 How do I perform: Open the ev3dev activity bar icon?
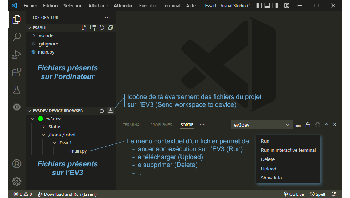[17, 107]
